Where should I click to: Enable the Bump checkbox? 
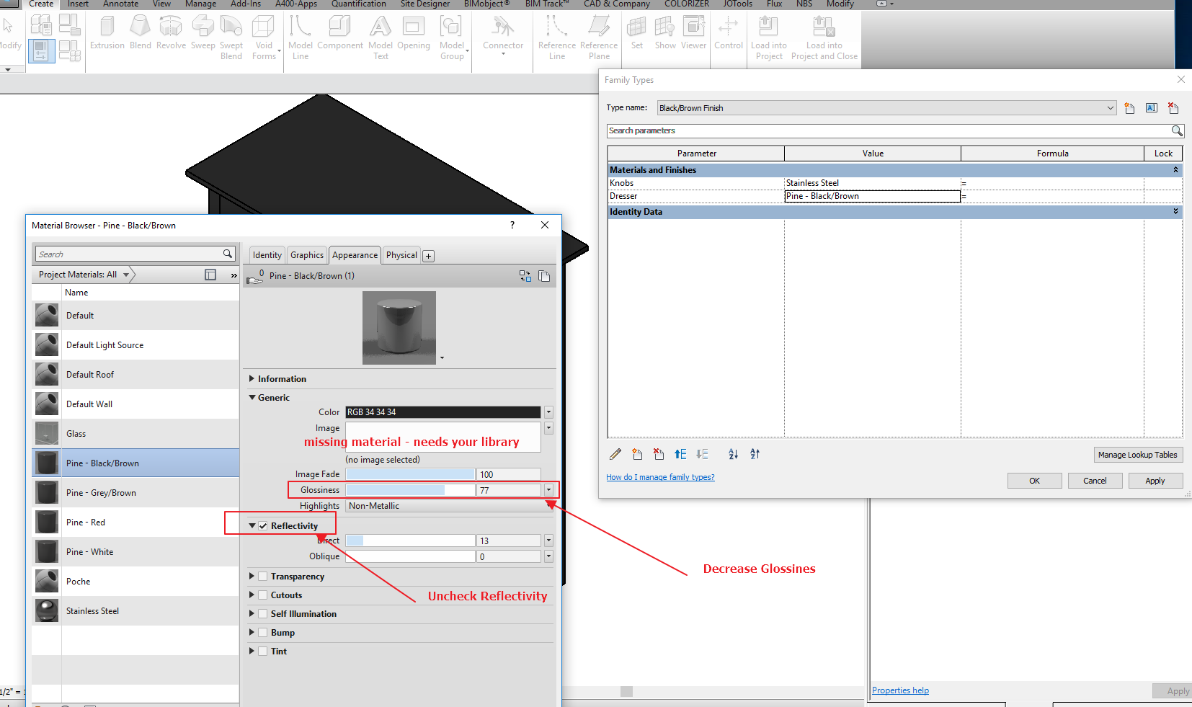point(263,633)
